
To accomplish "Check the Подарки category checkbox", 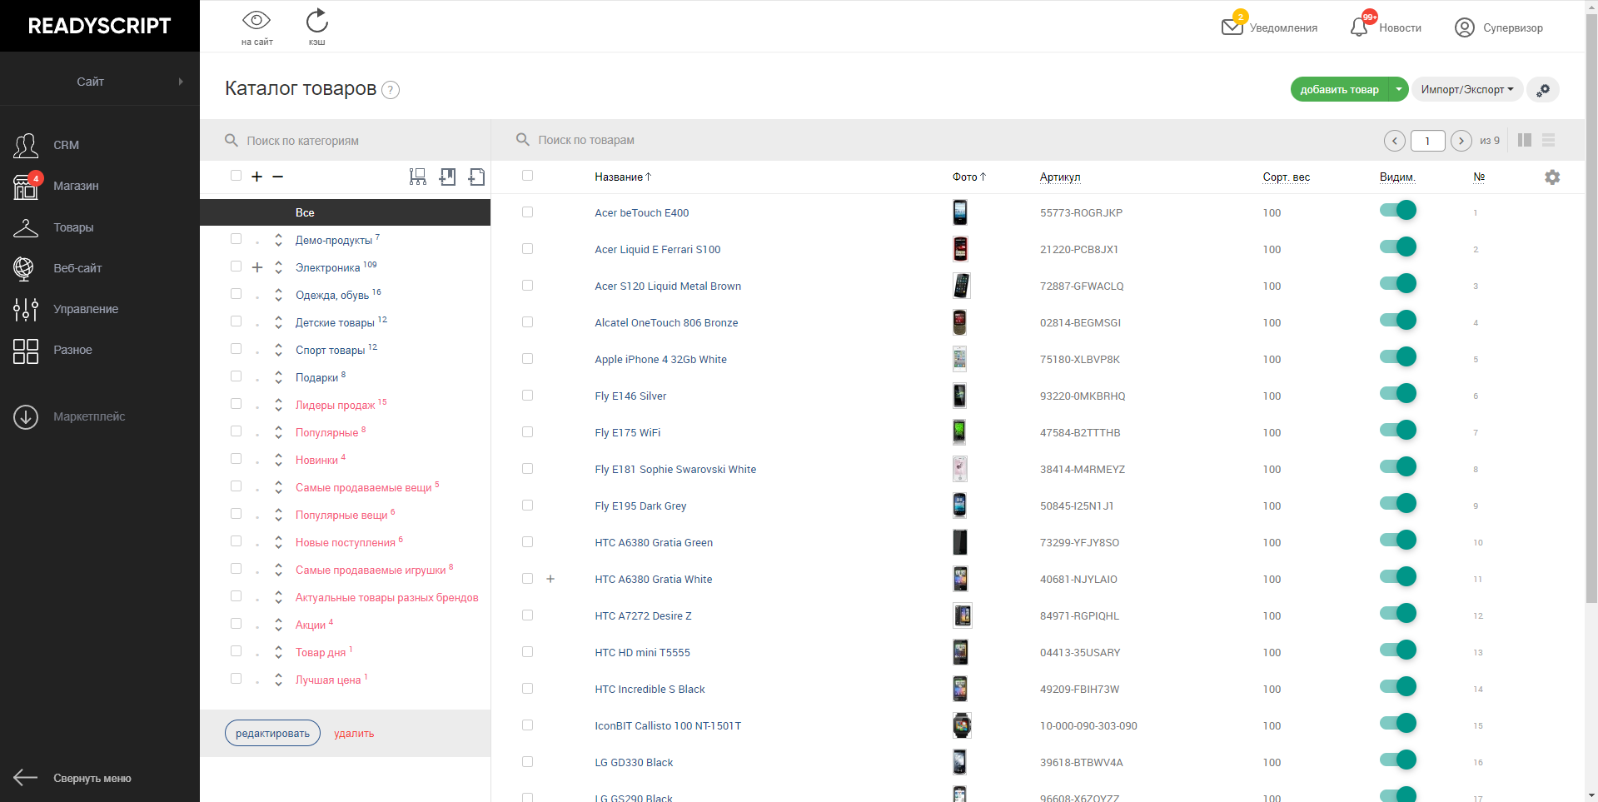I will (x=236, y=376).
